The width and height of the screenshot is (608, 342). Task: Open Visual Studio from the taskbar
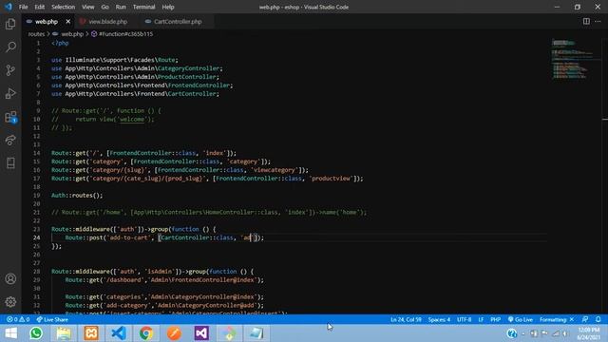(201, 333)
